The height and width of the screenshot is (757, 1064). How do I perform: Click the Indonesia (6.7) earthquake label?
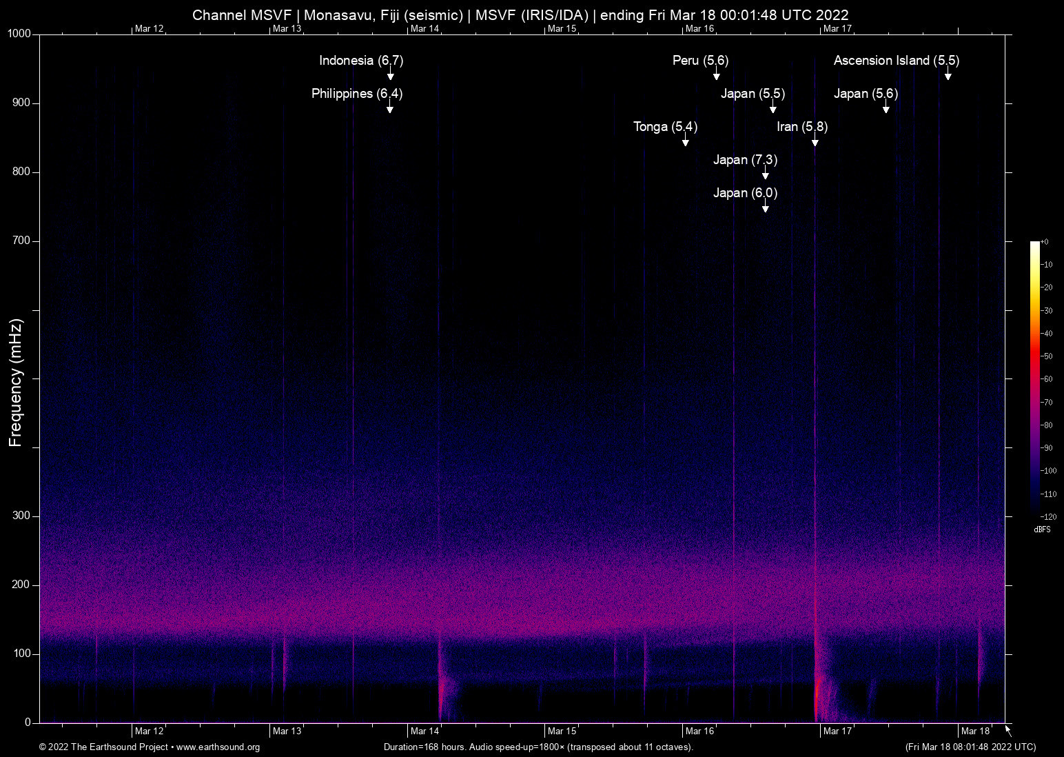pyautogui.click(x=361, y=61)
